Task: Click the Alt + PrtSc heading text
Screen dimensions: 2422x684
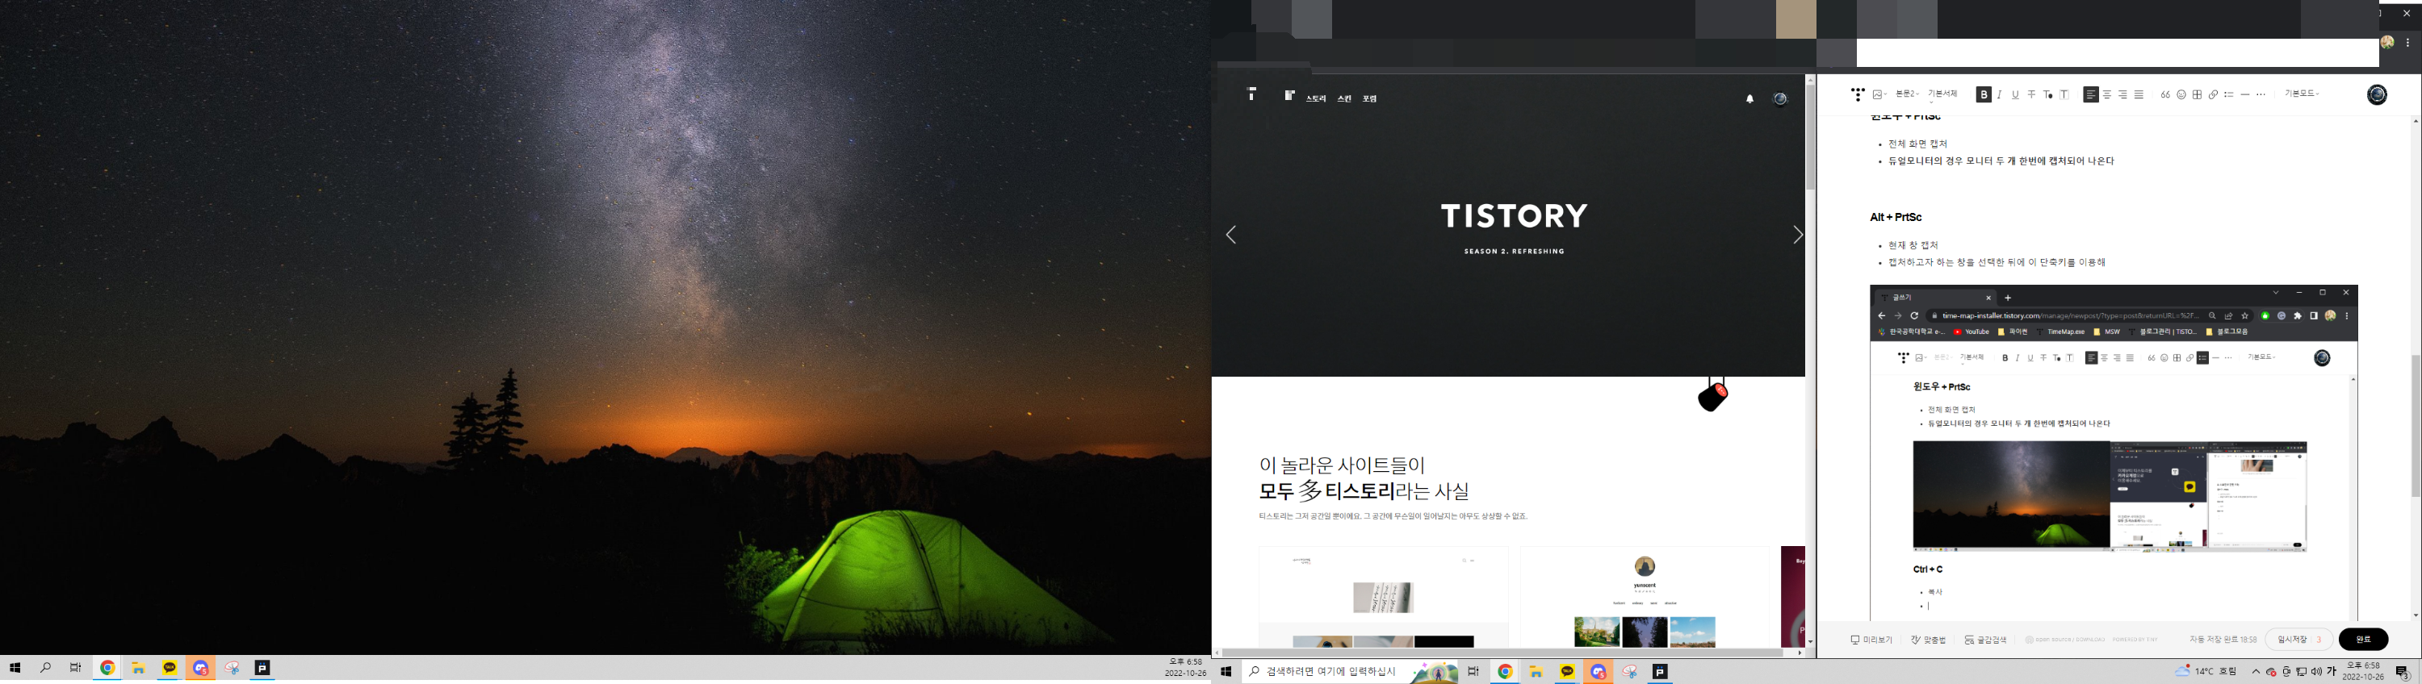Action: tap(1896, 217)
